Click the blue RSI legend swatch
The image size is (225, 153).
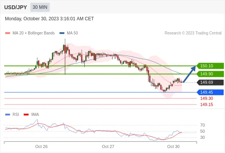(8, 115)
